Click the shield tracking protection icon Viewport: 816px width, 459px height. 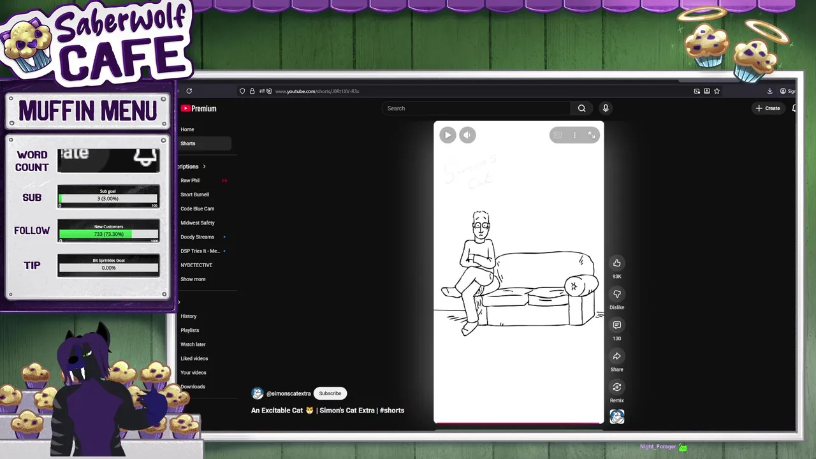(x=242, y=91)
